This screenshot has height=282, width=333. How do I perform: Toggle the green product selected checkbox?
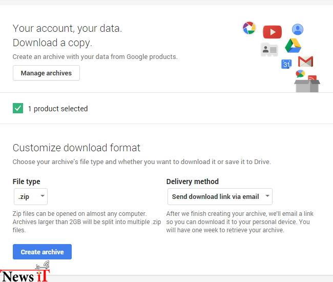pos(18,108)
